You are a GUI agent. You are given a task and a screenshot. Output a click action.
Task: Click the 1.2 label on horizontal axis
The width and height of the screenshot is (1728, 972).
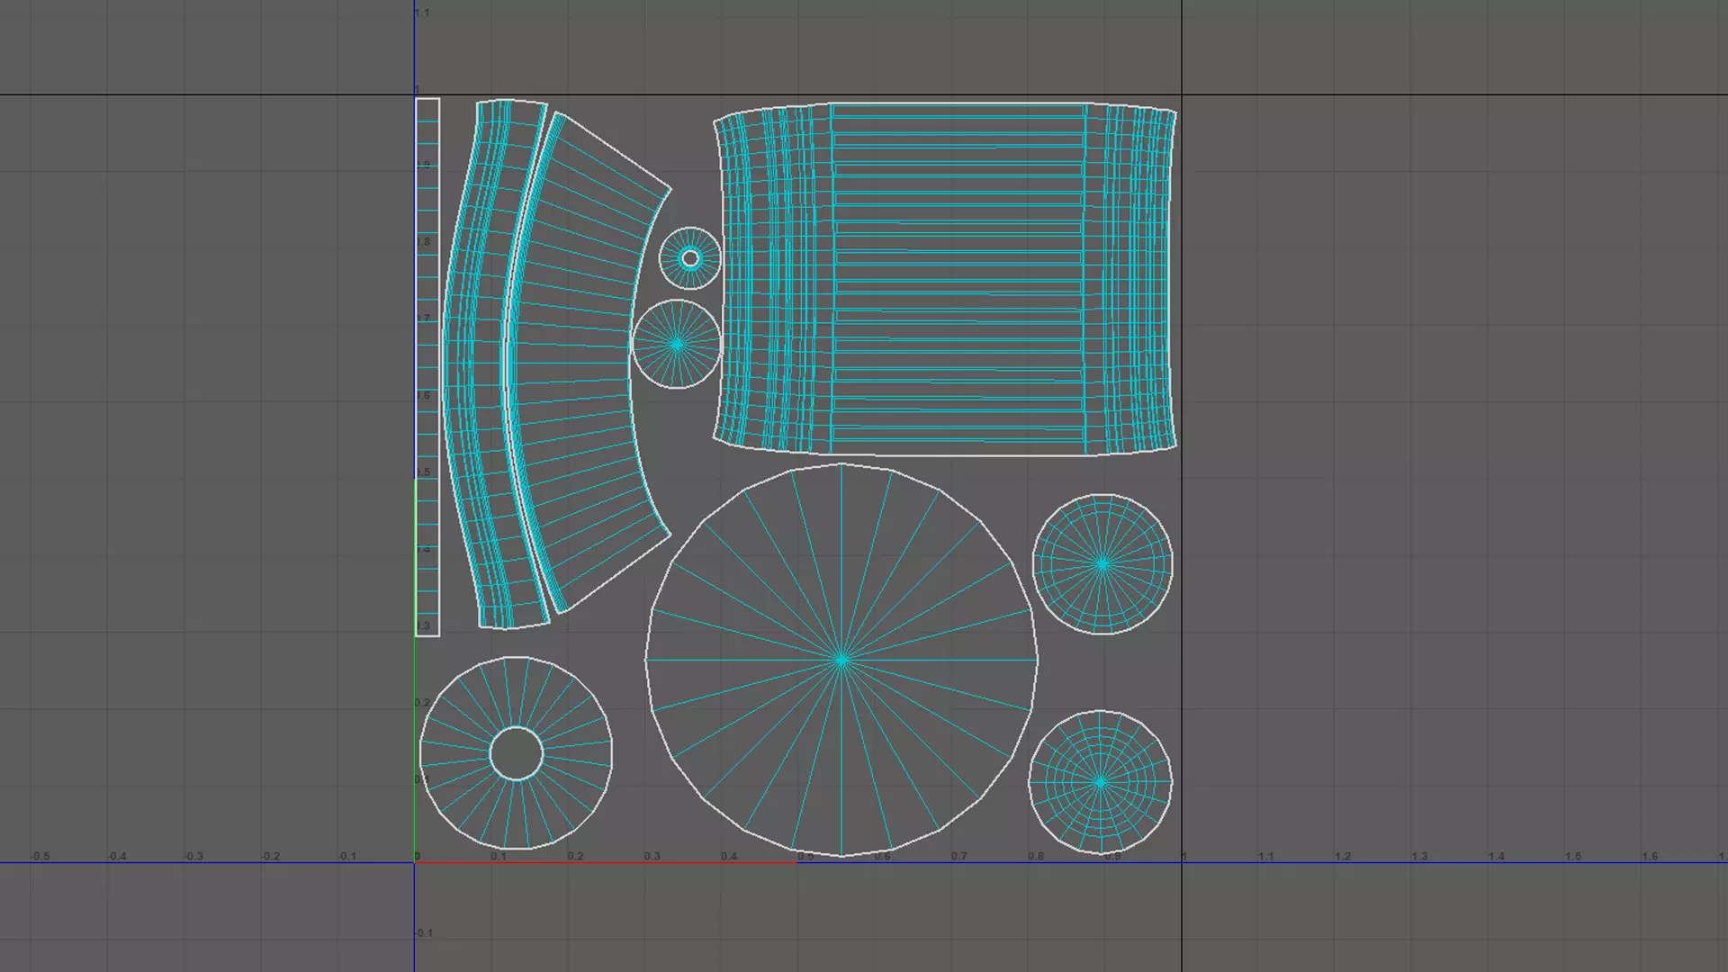click(x=1342, y=857)
